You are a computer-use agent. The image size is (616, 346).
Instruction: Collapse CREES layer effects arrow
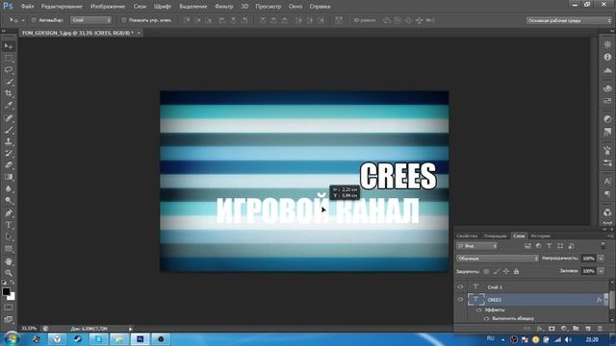coord(606,300)
